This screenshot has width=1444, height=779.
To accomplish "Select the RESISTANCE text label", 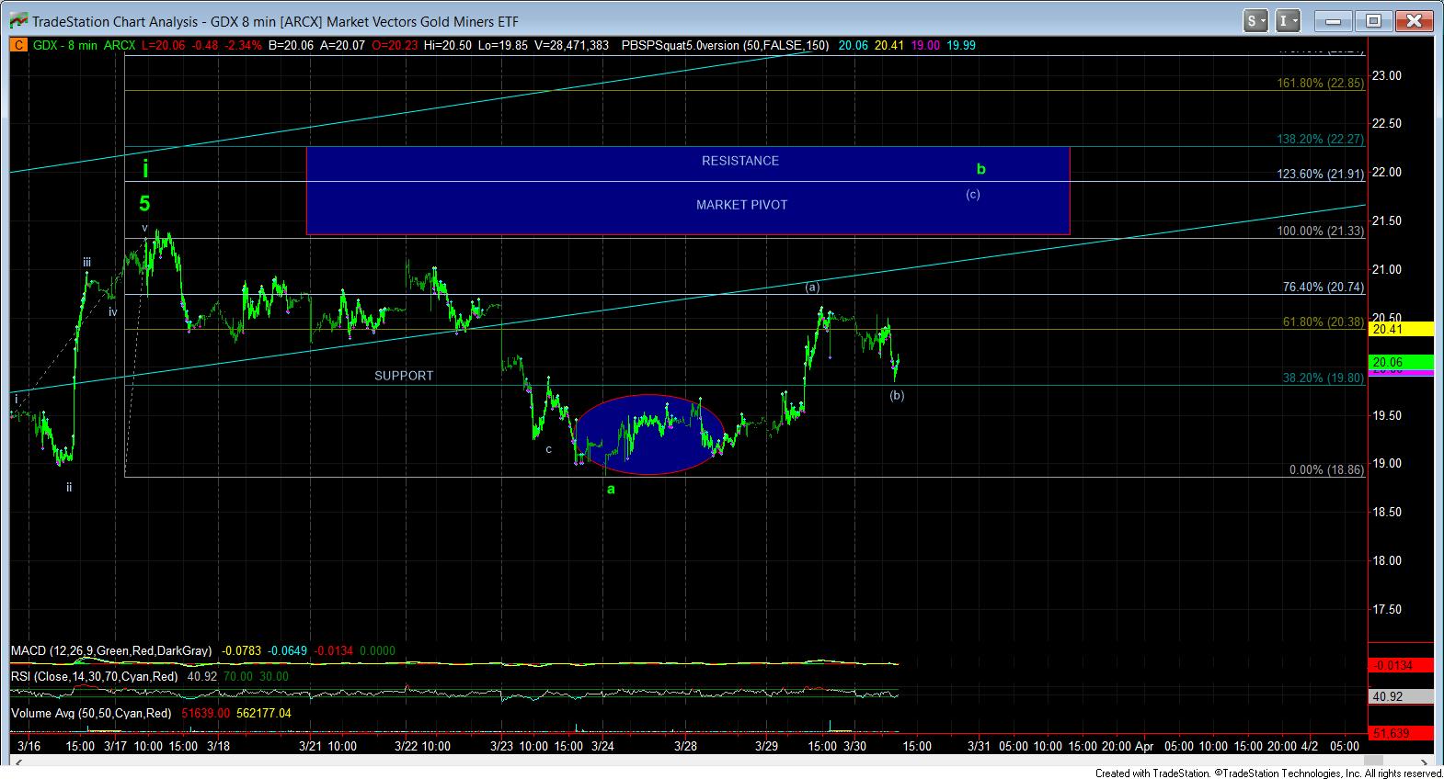I will (739, 161).
